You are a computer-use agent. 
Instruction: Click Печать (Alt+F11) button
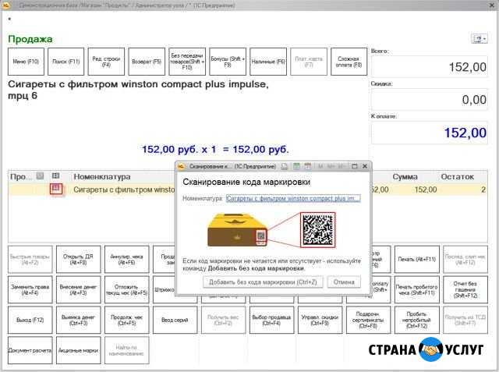(x=417, y=260)
